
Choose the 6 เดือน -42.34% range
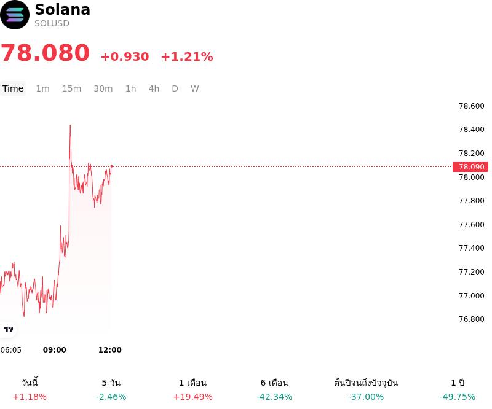click(274, 389)
